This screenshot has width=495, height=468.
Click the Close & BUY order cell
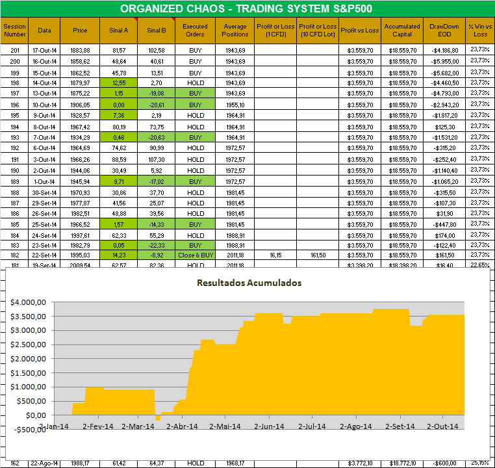pos(195,255)
